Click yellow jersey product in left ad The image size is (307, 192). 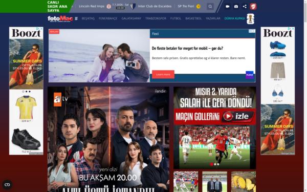pyautogui.click(x=26, y=108)
